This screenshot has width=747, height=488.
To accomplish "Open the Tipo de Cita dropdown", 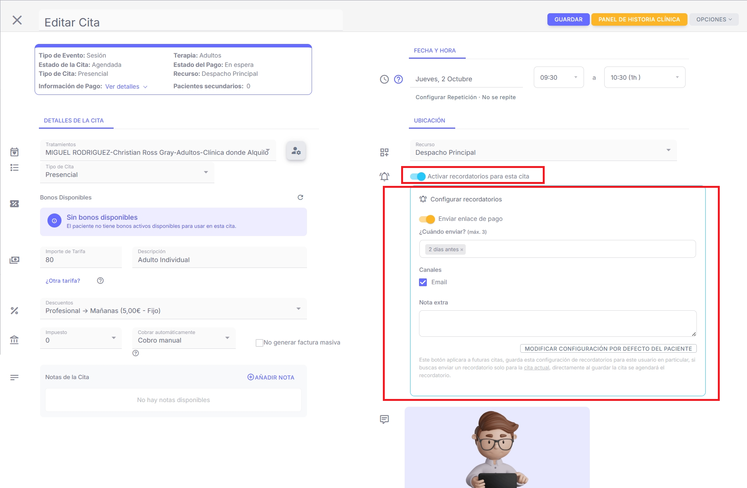I will (x=127, y=172).
